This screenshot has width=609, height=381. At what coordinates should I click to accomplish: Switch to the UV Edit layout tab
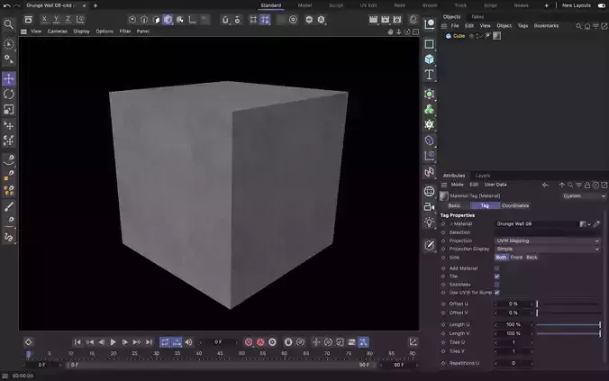tap(368, 5)
